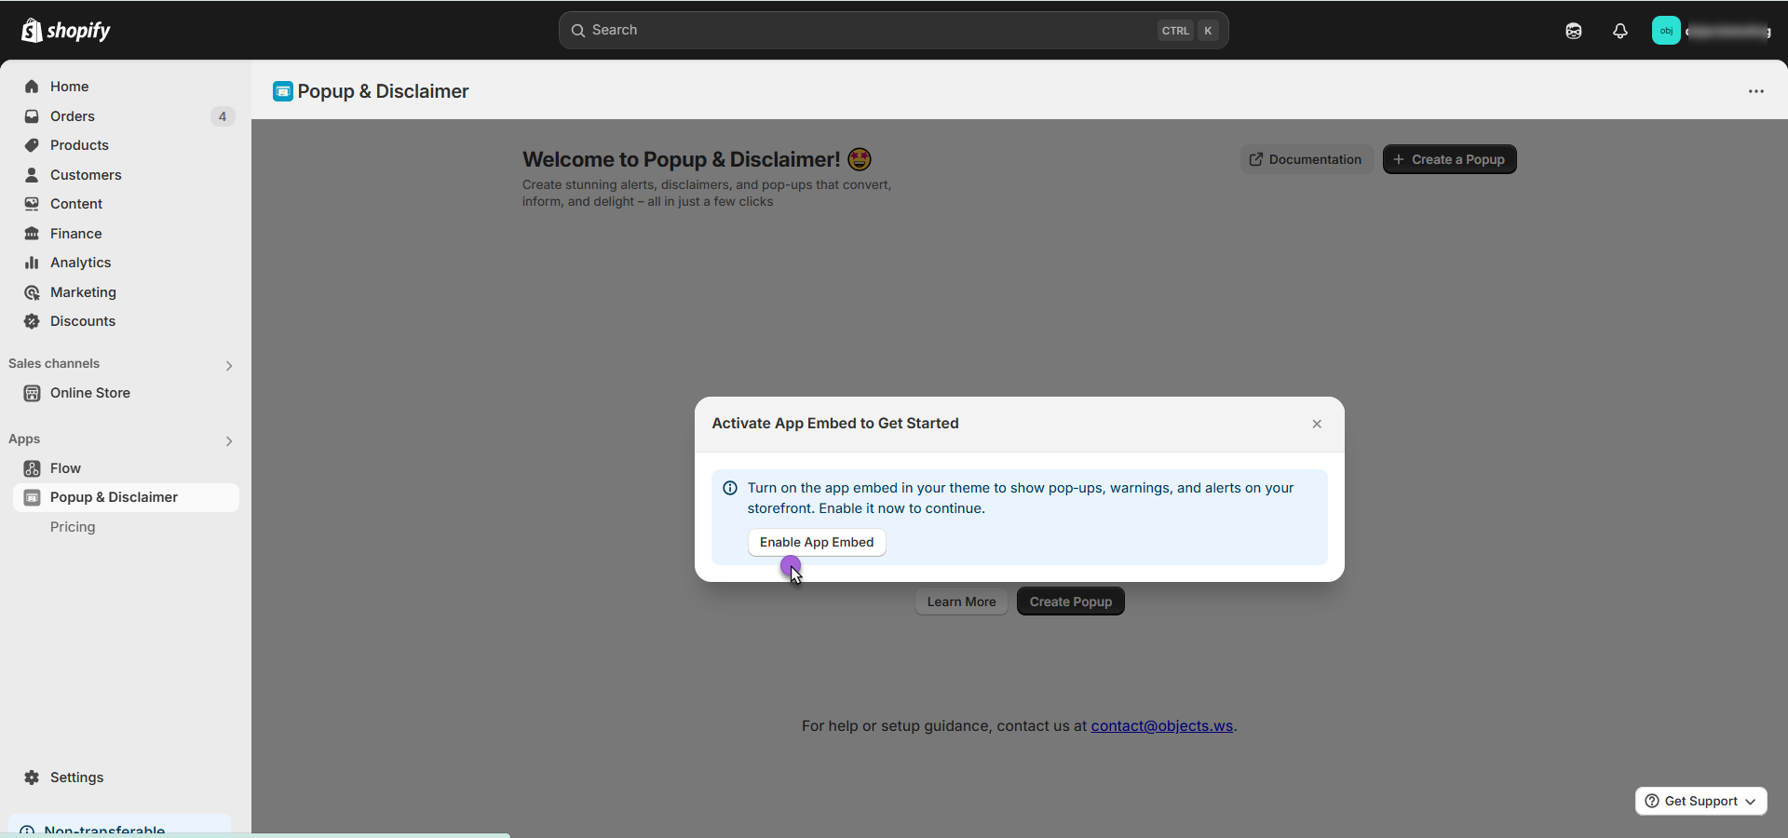The image size is (1788, 838).
Task: Click the Marketing target icon
Action: click(x=32, y=292)
